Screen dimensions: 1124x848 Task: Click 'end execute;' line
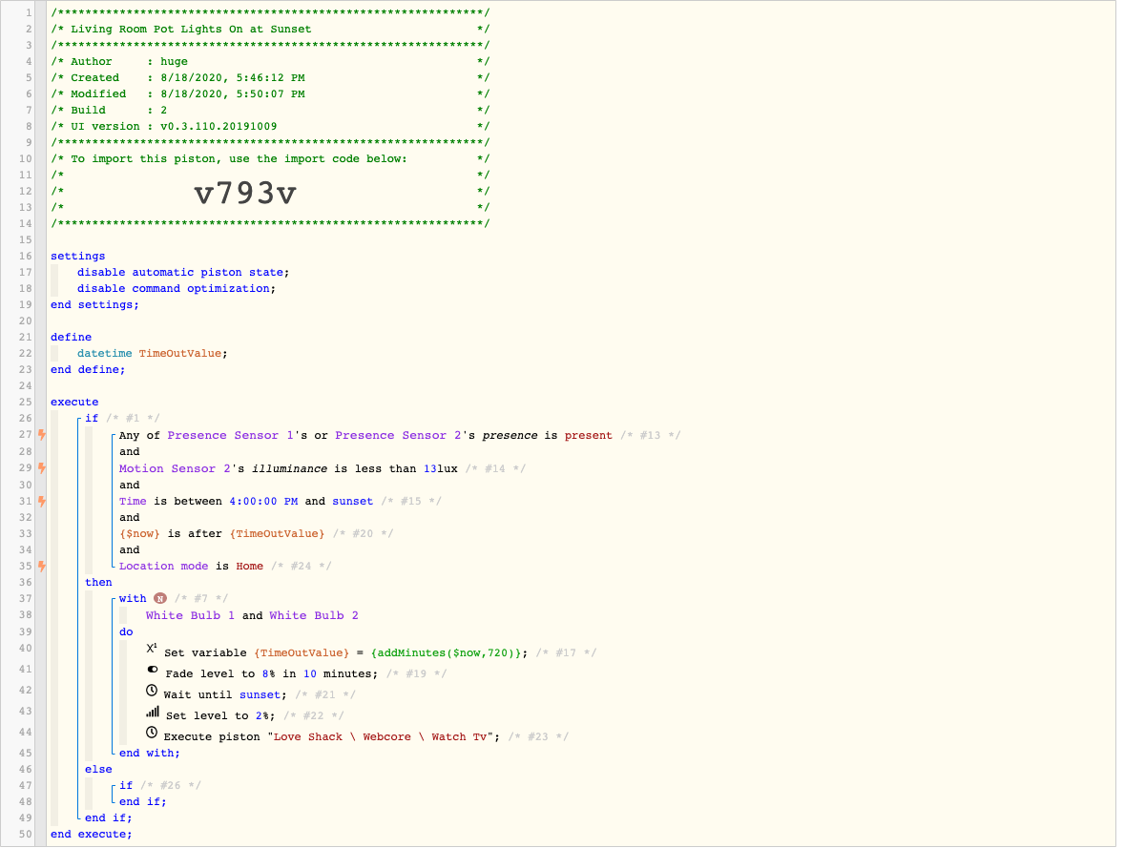click(x=91, y=835)
